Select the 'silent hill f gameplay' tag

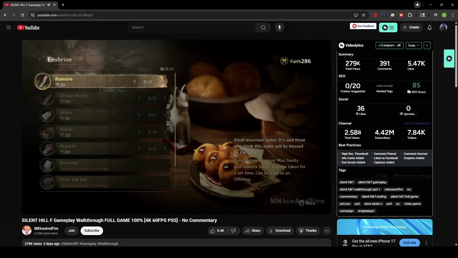pos(372,182)
